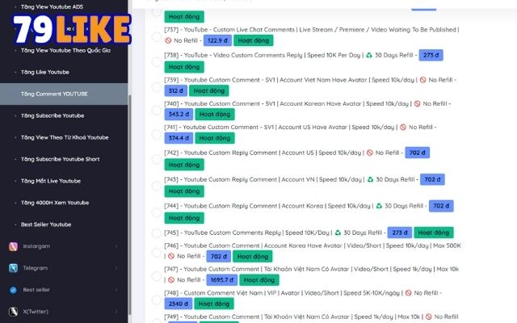Click No Refill icon in service 749
517x323 pixels.
[x=429, y=317]
